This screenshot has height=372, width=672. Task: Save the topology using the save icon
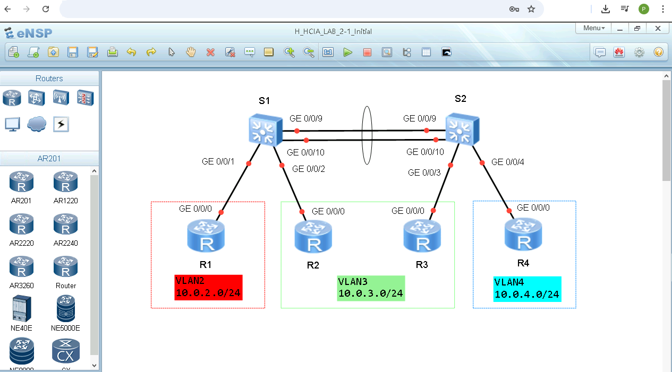73,52
